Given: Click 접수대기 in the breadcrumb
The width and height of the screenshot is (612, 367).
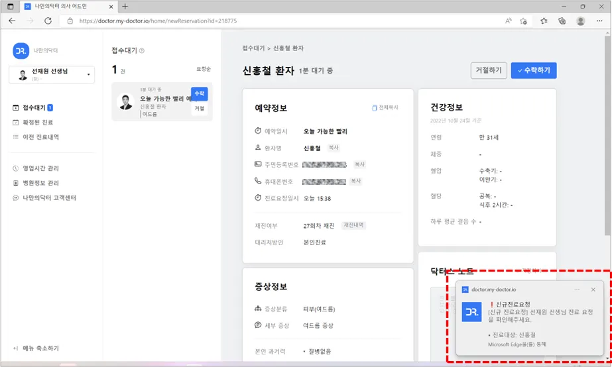Looking at the screenshot, I should click(x=253, y=48).
